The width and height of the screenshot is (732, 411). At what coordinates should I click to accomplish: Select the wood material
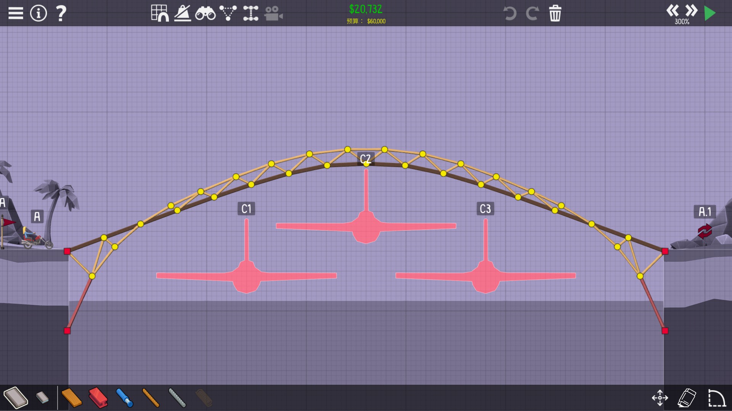[72, 398]
